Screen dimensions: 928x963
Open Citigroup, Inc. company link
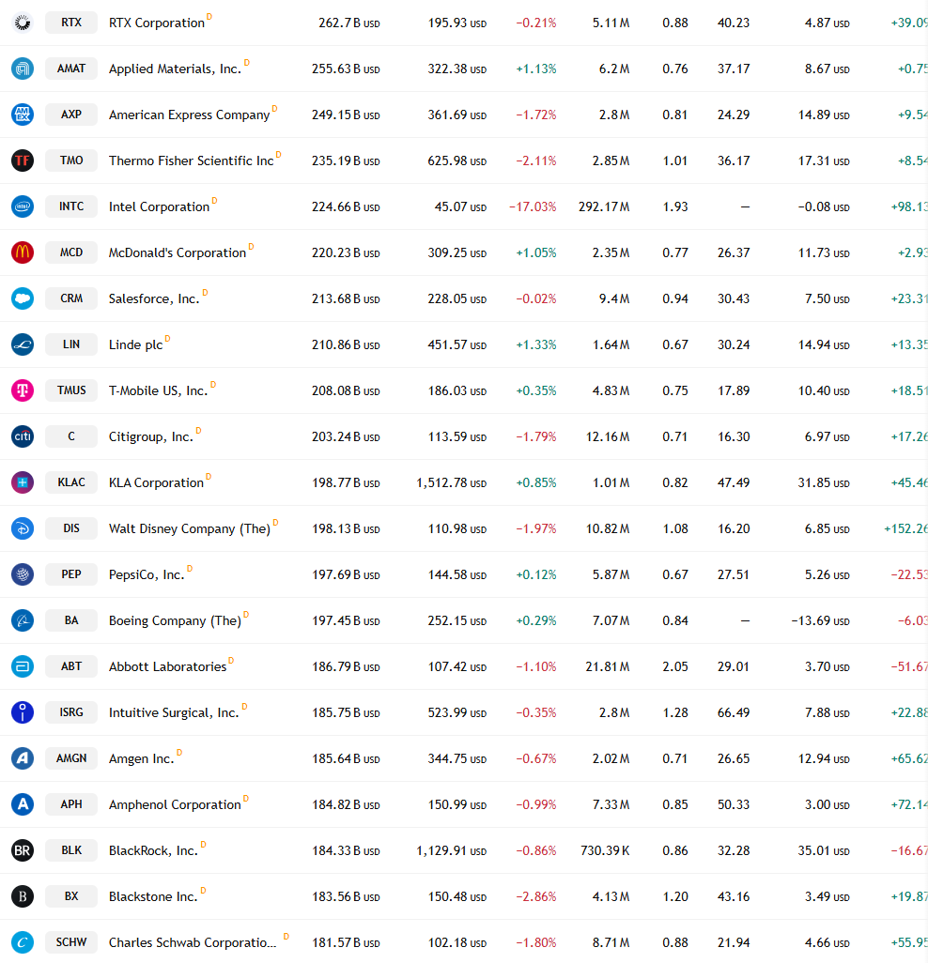(151, 436)
